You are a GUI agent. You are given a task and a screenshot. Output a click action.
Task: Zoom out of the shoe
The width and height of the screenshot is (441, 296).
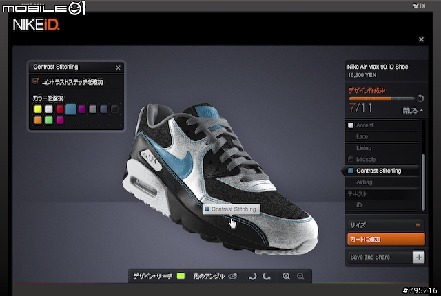300,276
